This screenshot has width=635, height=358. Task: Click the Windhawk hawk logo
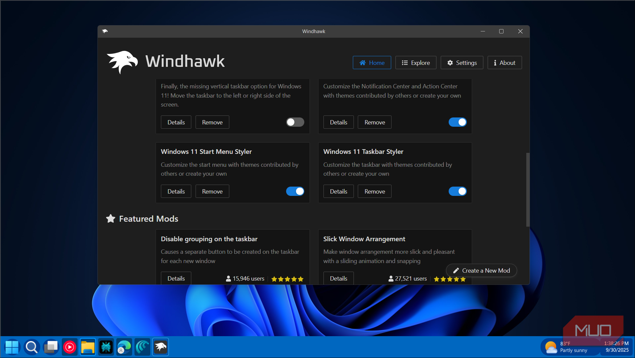(122, 62)
